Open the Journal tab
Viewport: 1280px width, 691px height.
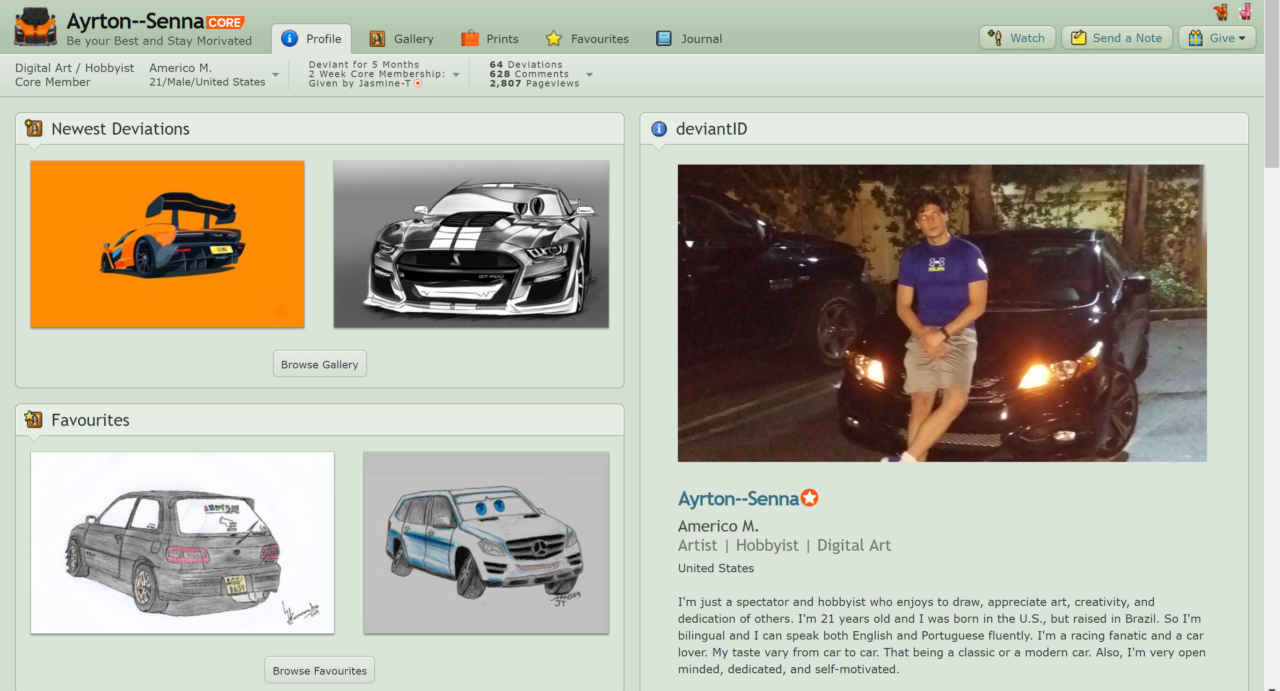(689, 39)
